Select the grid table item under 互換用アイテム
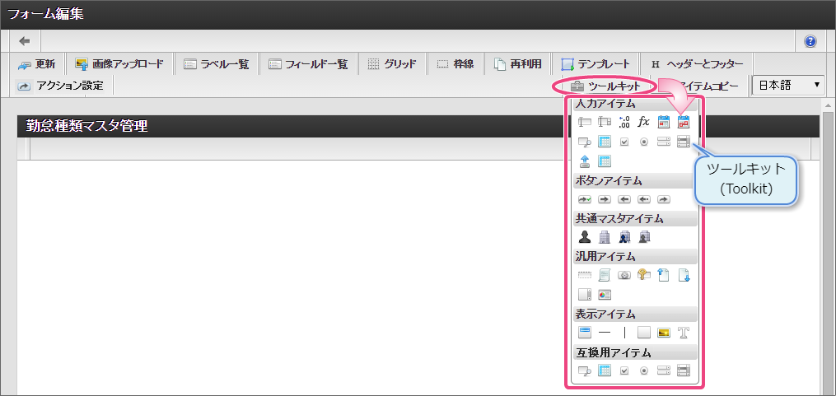Image resolution: width=836 pixels, height=396 pixels. pyautogui.click(x=605, y=370)
